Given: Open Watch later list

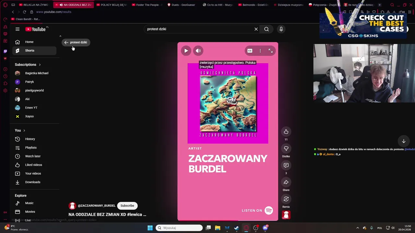Looking at the screenshot, I should tap(34, 156).
